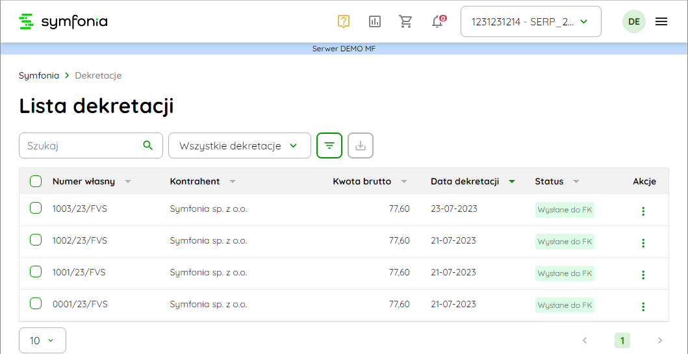Click the Dekretacje breadcrumb
The width and height of the screenshot is (688, 354).
click(x=98, y=75)
